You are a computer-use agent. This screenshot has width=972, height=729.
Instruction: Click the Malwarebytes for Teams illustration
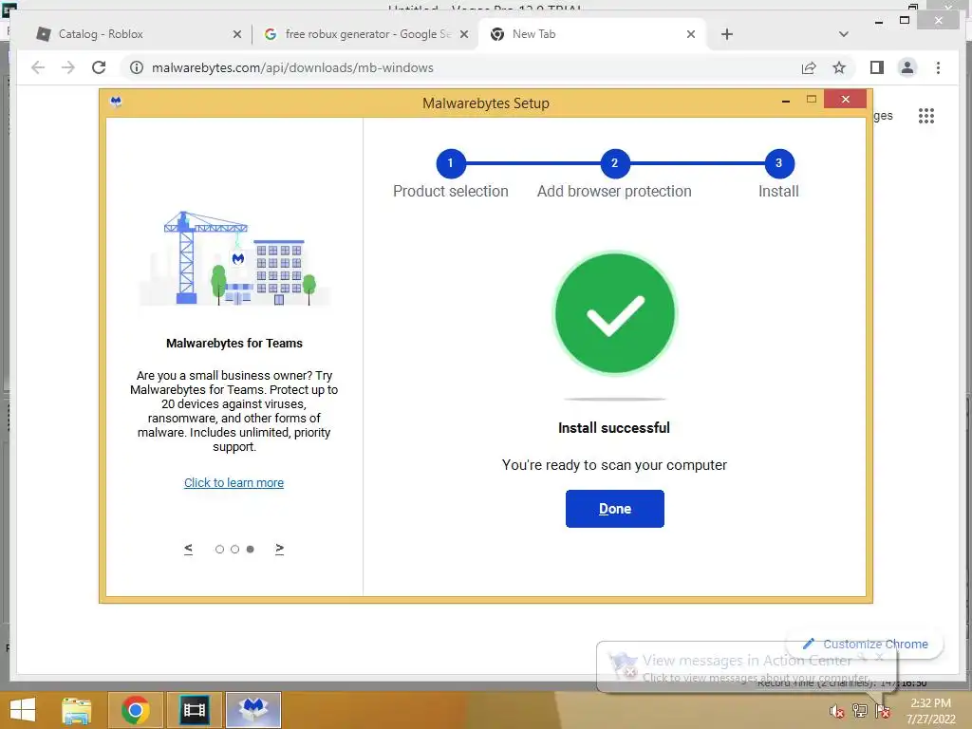[x=234, y=258]
